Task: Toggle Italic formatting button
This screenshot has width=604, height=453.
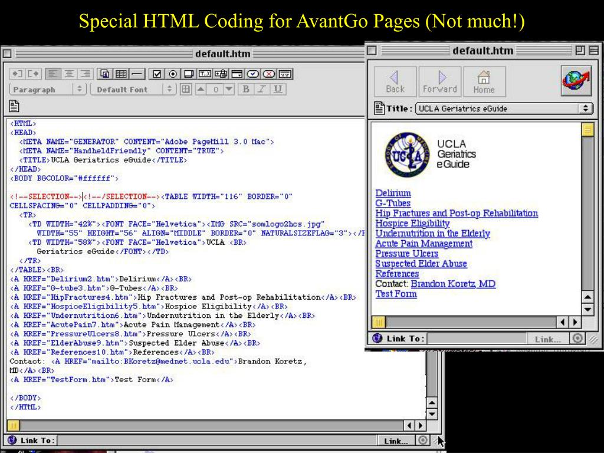Action: 261,90
